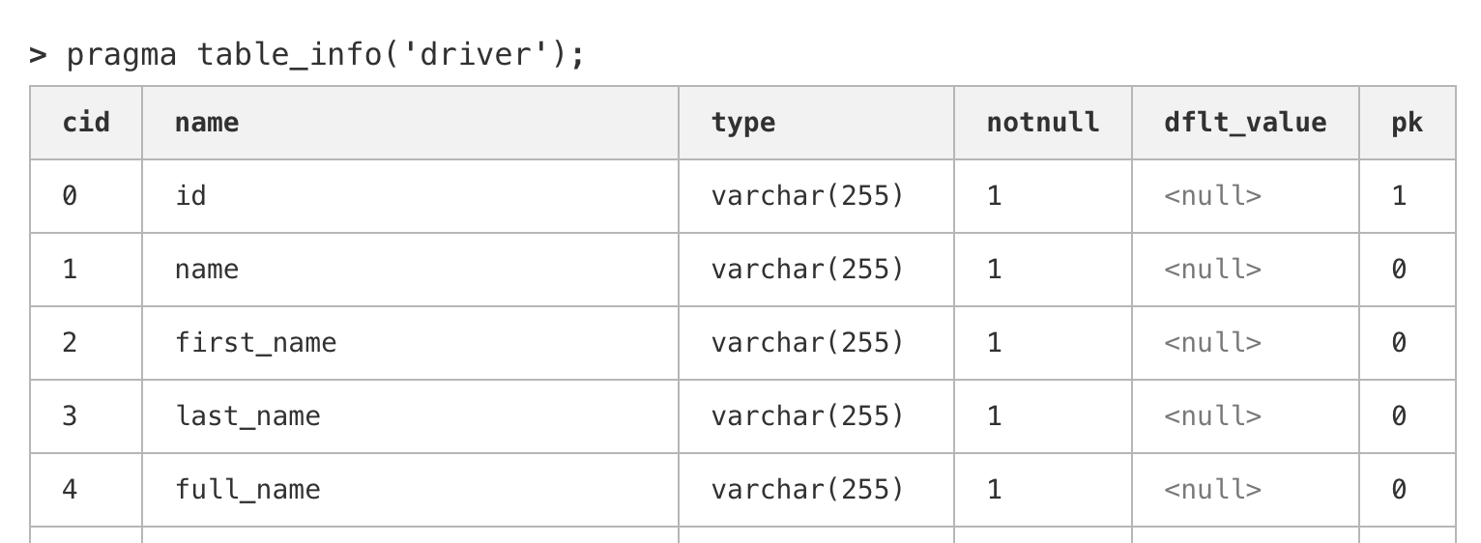The image size is (1481, 543).
Task: Select the last_name cell
Action: click(247, 416)
